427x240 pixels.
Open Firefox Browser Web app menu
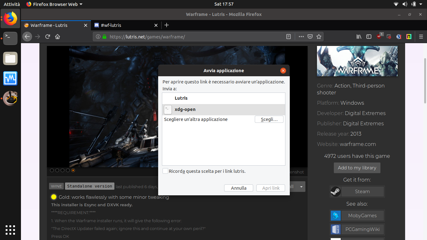coord(54,4)
